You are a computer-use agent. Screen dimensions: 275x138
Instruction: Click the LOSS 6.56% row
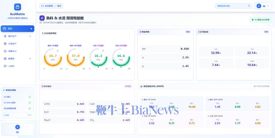[64, 104]
